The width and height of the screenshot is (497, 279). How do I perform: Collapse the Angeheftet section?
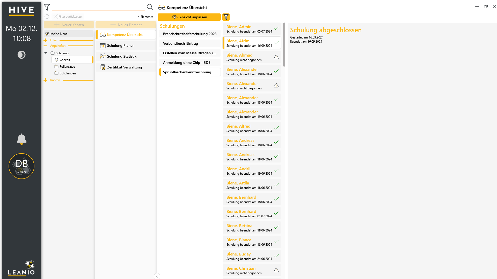(46, 46)
